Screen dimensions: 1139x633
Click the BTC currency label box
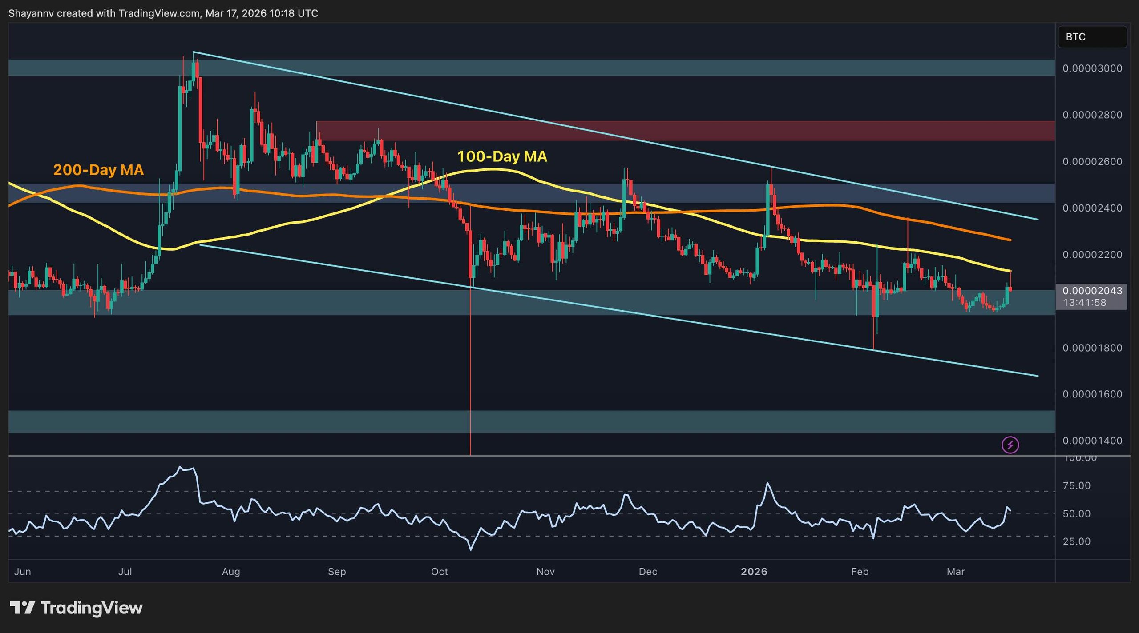(x=1092, y=37)
